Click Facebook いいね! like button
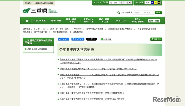This screenshot has height=106, width=185. tap(63, 39)
